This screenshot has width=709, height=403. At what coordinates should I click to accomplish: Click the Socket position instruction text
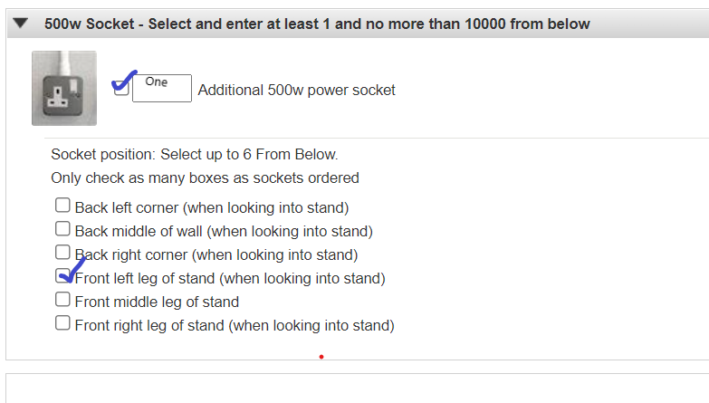tap(195, 154)
